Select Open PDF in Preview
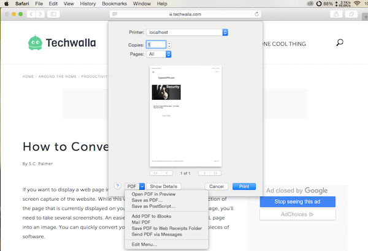The height and width of the screenshot is (251, 368). 154,194
